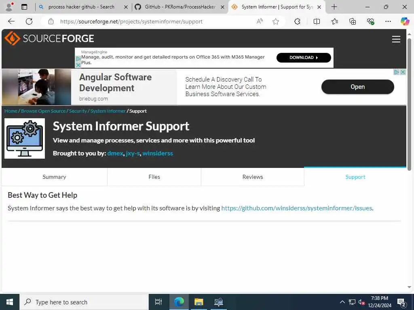Click the monitor app icon in taskbar
The image size is (414, 310).
tap(218, 302)
